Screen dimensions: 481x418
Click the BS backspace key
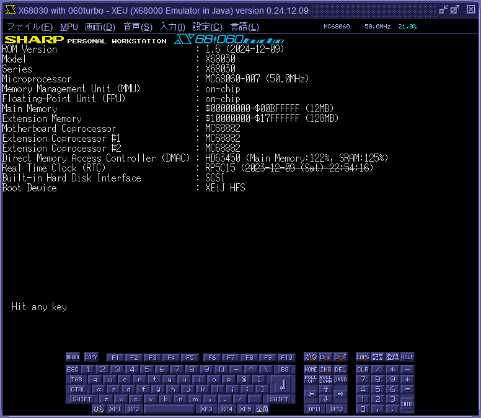coord(285,370)
